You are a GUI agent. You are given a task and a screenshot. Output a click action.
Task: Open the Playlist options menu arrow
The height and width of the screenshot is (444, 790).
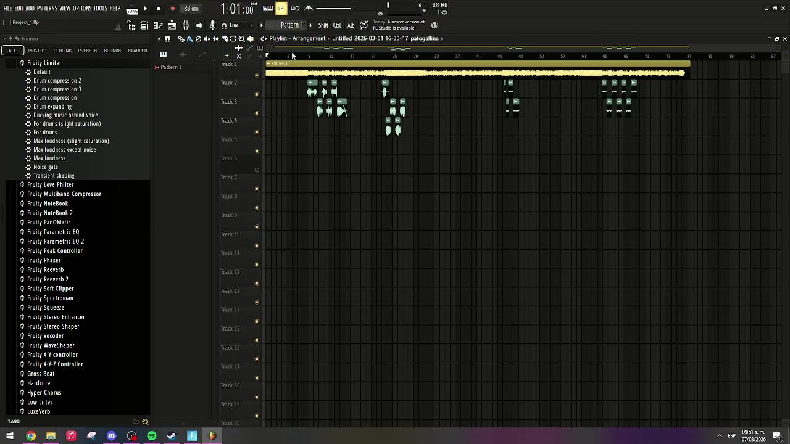(159, 39)
